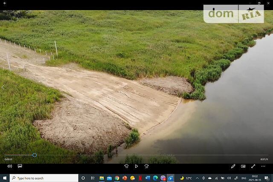Open the Windows Start menu
The image size is (273, 182).
pyautogui.click(x=5, y=178)
